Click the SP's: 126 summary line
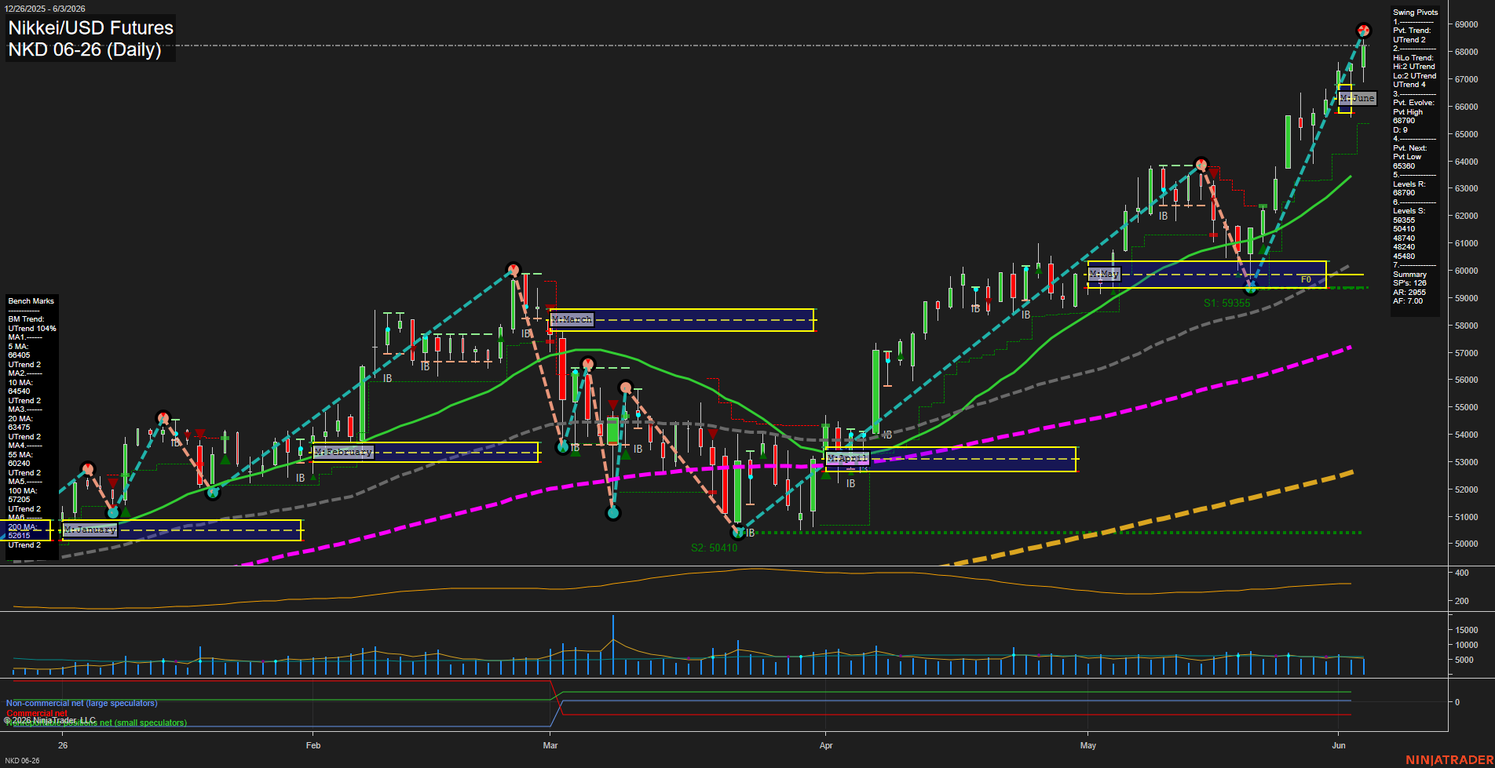Image resolution: width=1495 pixels, height=768 pixels. (x=1409, y=283)
